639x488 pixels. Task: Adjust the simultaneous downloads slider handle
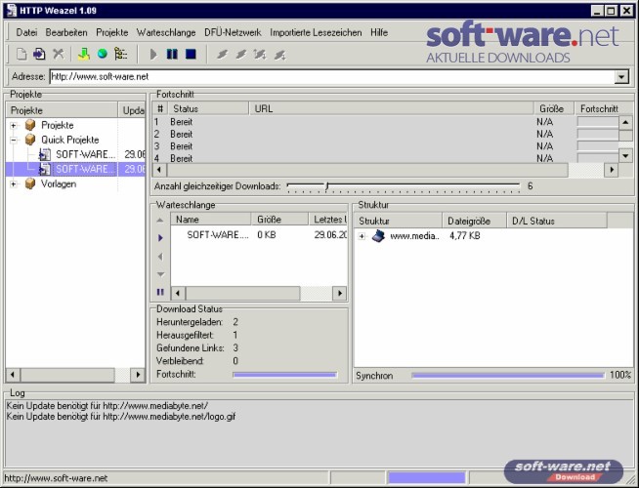[327, 186]
